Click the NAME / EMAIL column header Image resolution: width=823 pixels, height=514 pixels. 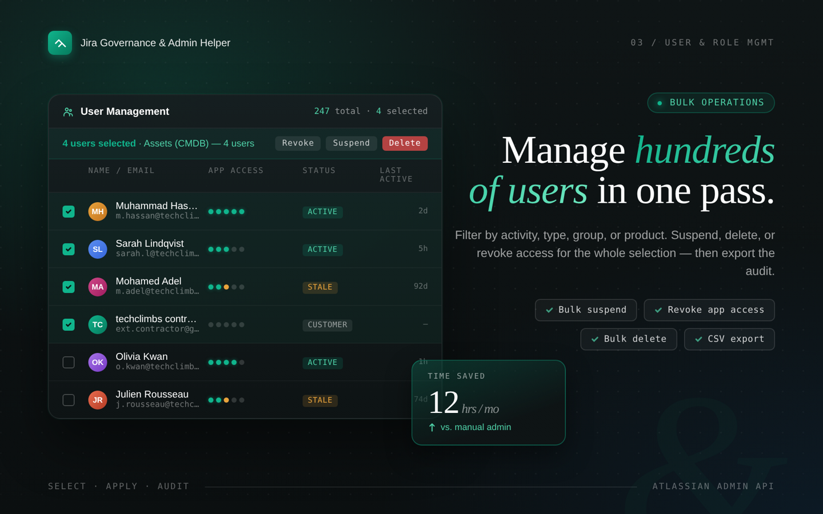[x=121, y=171]
